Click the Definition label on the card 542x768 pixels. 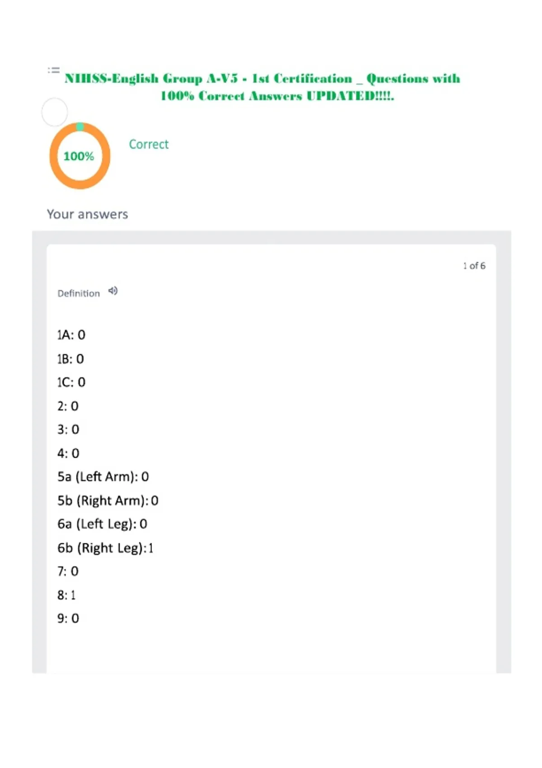[x=79, y=293]
